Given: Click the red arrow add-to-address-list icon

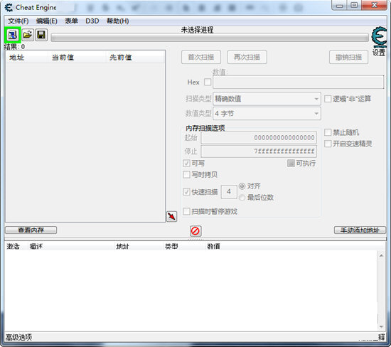Looking at the screenshot, I should (171, 216).
